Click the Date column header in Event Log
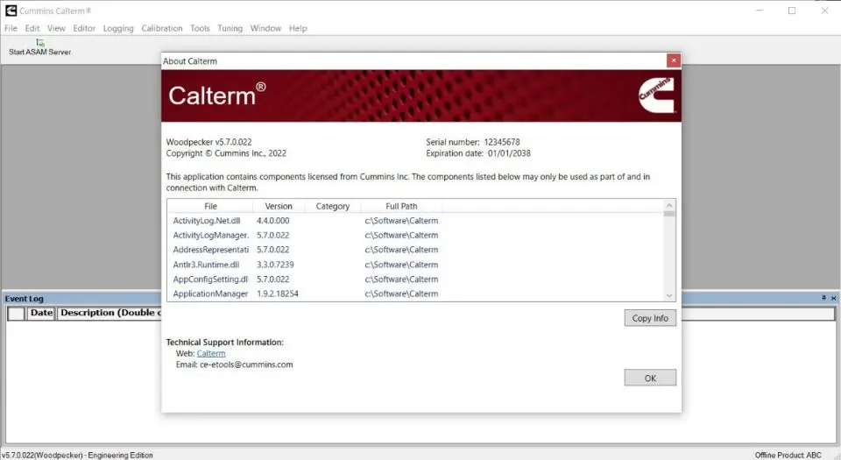 tap(41, 313)
